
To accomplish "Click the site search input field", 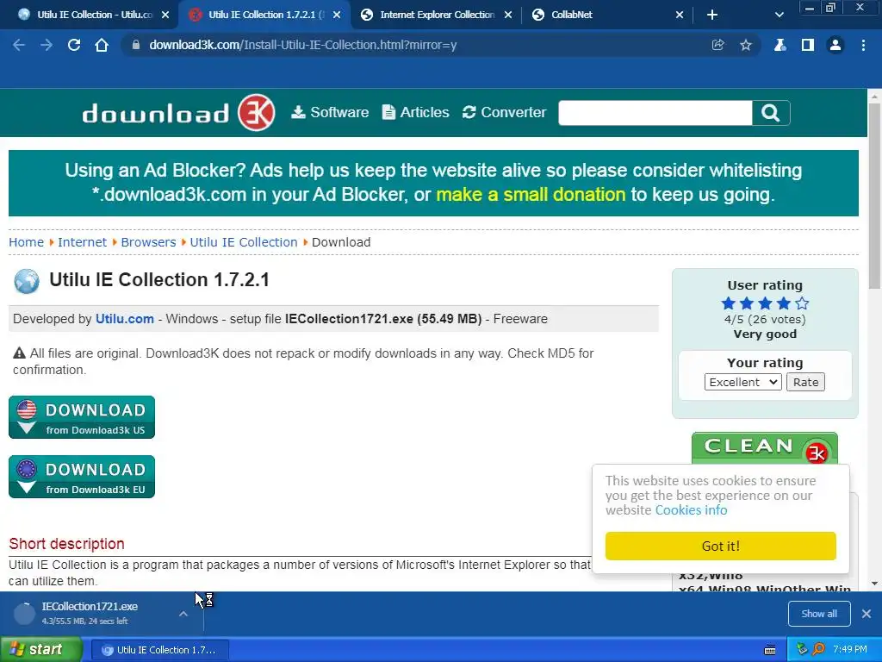I will [655, 113].
